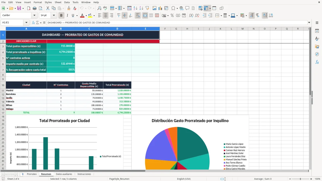Open Save dropdown arrow

click(23, 8)
